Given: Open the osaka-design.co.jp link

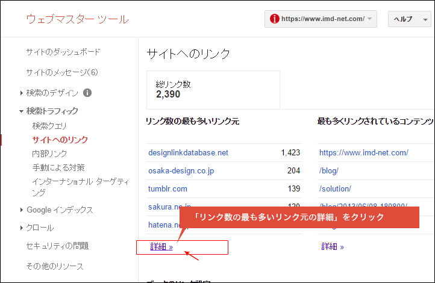Looking at the screenshot, I should 181,171.
